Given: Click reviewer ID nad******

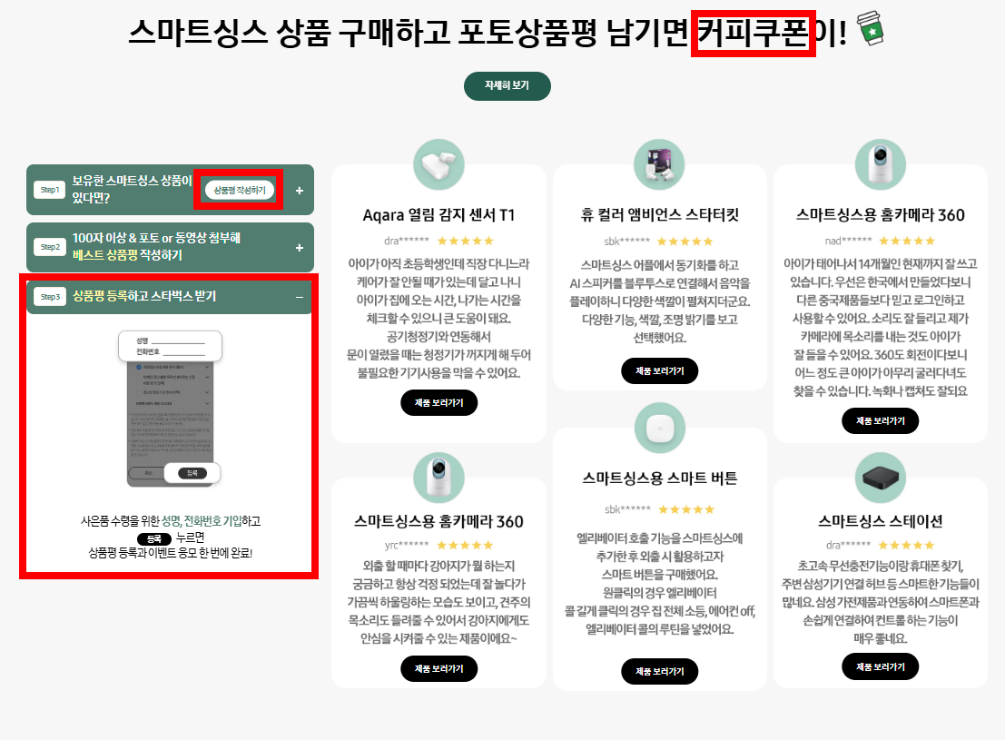Looking at the screenshot, I should pos(849,242).
